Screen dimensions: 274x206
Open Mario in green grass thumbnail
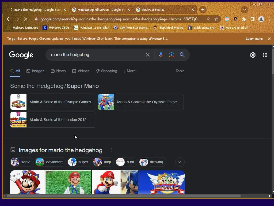tap(68, 182)
